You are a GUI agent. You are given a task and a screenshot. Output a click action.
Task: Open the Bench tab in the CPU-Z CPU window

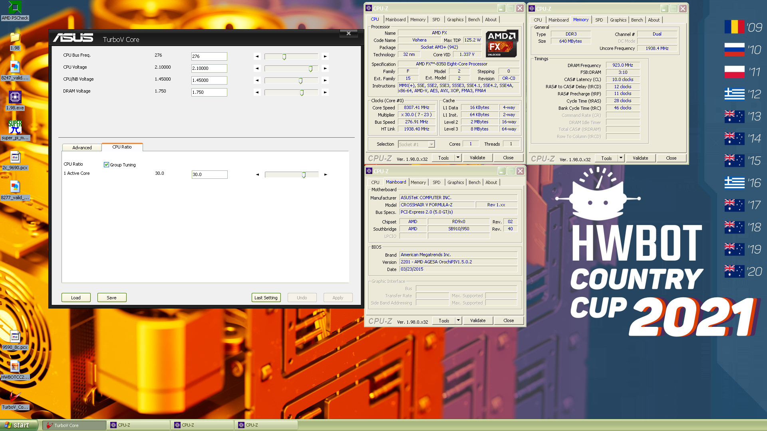[x=474, y=20]
